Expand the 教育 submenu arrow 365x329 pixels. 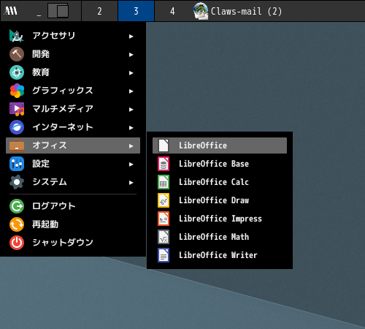point(131,73)
